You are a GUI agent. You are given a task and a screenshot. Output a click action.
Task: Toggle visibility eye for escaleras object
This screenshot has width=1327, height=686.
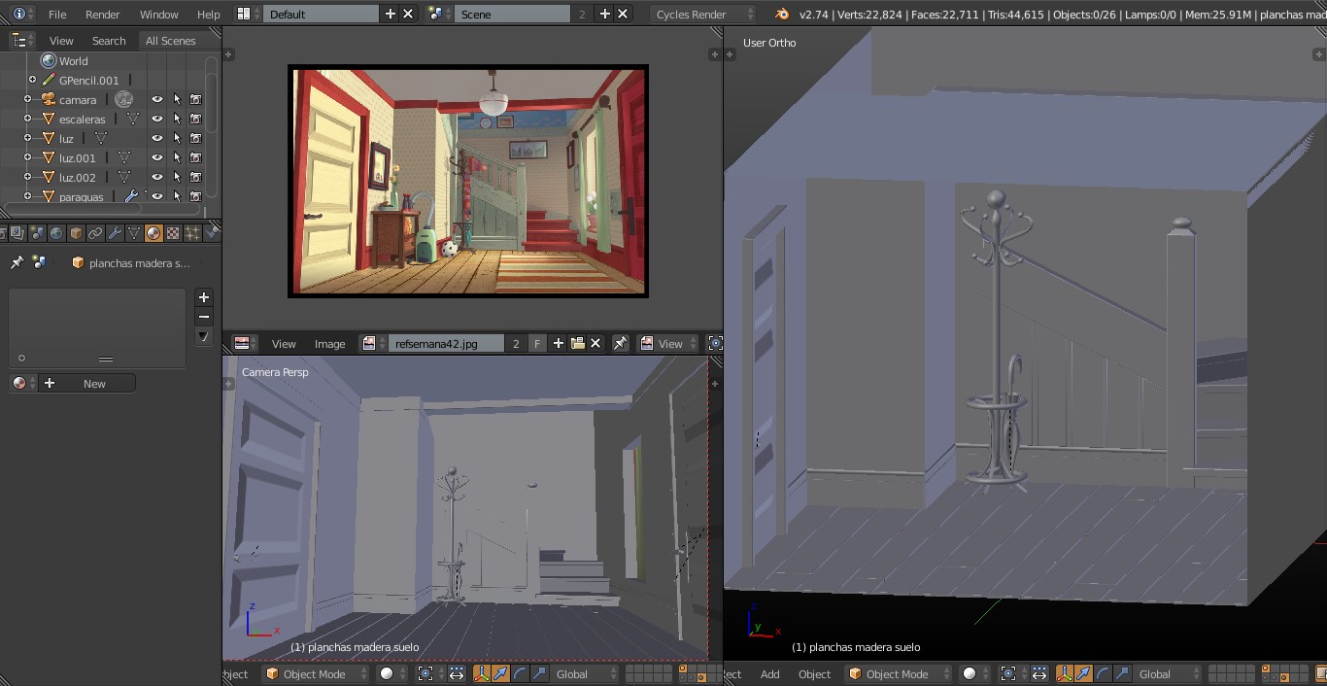pyautogui.click(x=156, y=119)
